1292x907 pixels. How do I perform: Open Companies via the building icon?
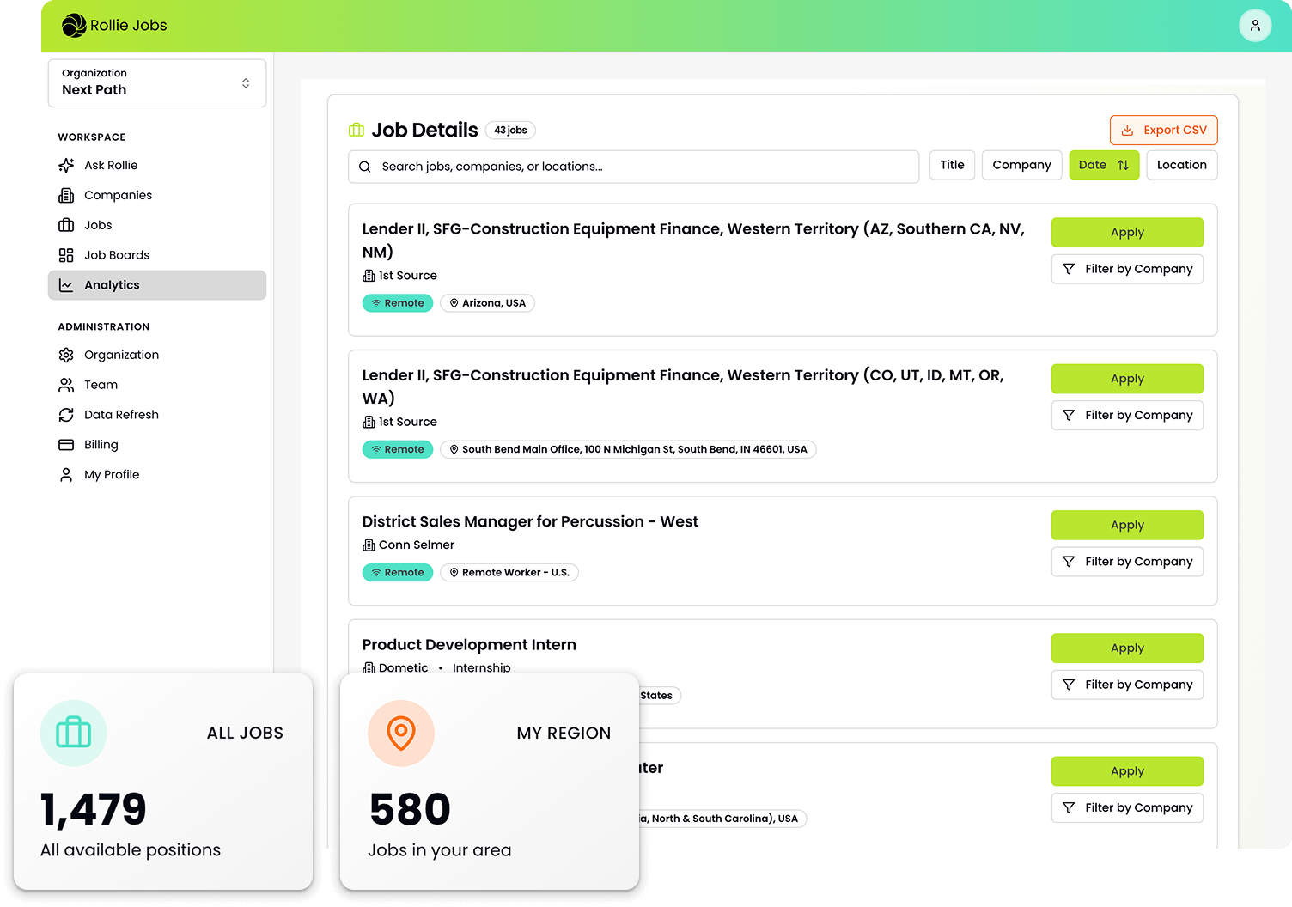click(x=66, y=195)
